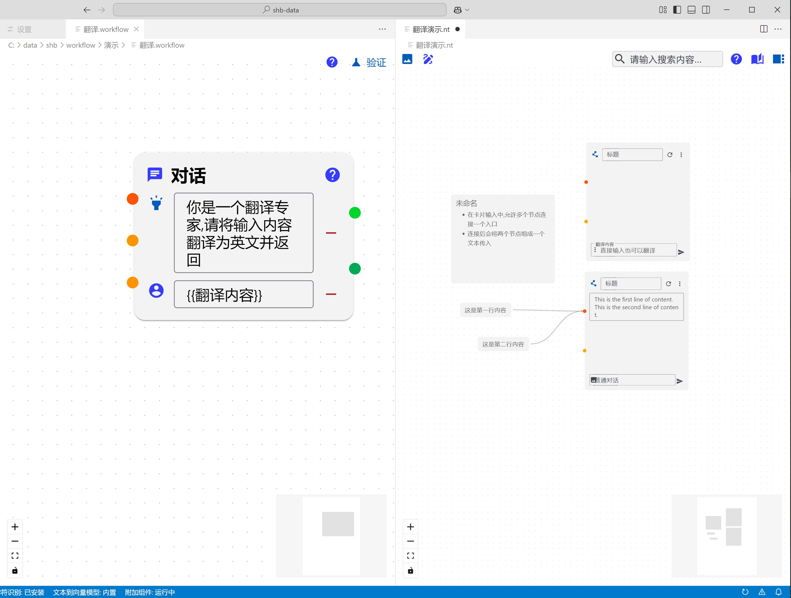Toggle the bottom panel layout button
791x598 pixels.
(x=691, y=10)
